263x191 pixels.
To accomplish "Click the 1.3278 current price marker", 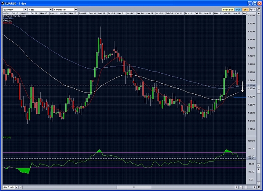I will point(251,85).
